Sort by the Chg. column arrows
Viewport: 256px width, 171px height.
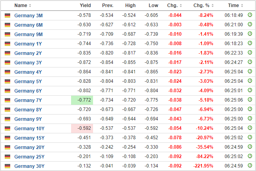point(181,5)
